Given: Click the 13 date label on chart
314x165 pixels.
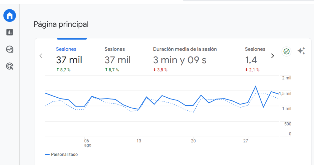Looking at the screenshot, I should point(139,141).
